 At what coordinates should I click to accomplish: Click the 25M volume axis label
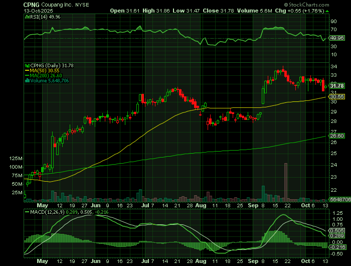[x=17, y=193]
